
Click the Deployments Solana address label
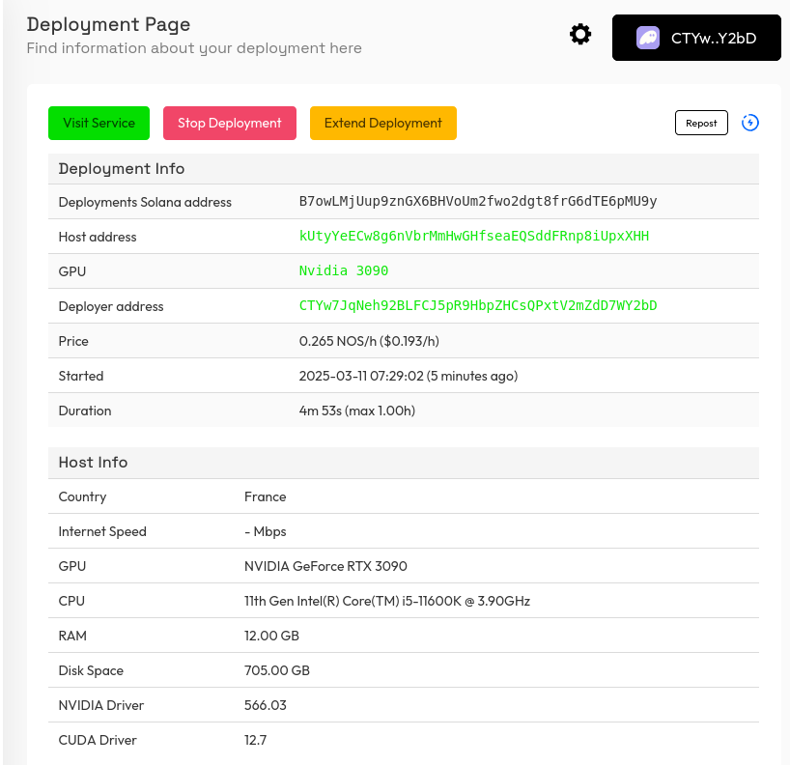point(145,202)
